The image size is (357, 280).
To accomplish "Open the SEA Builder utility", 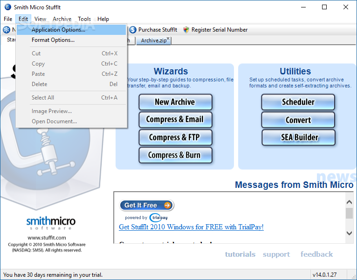I will click(298, 137).
